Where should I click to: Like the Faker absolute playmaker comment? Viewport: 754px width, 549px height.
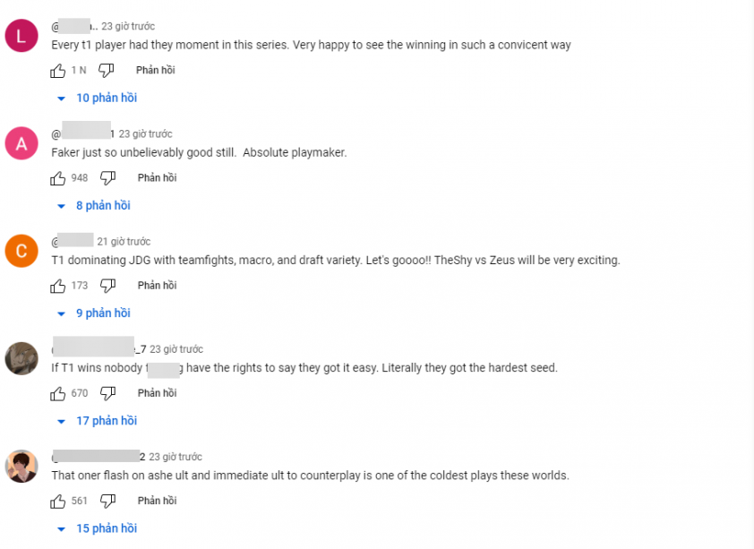(57, 178)
